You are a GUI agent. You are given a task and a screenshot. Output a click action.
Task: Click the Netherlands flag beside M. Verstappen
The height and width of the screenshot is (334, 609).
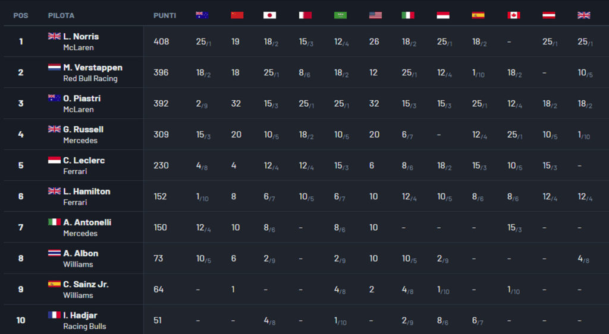[x=54, y=68]
